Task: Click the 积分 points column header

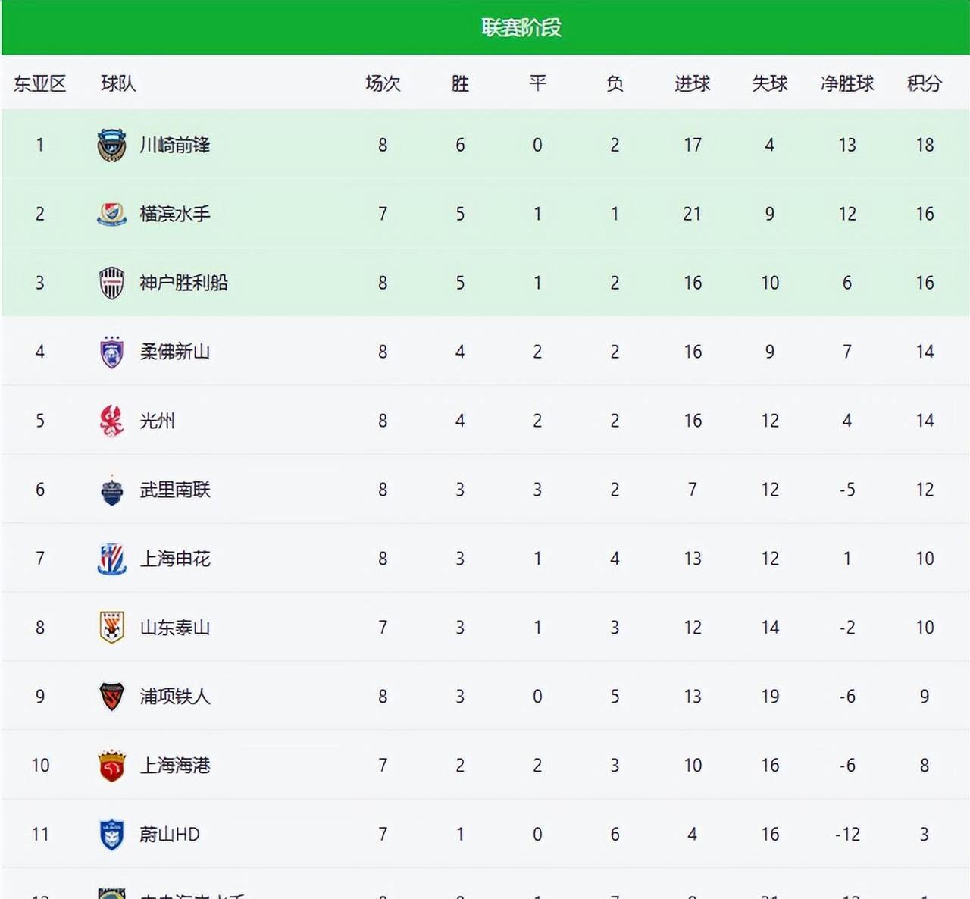Action: (925, 83)
